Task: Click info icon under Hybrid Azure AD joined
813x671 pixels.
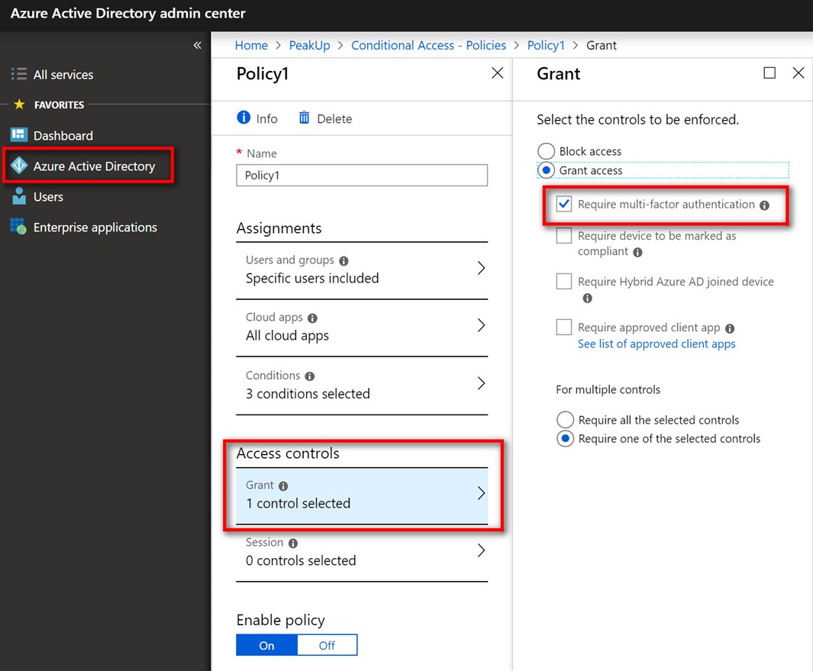Action: click(x=588, y=298)
